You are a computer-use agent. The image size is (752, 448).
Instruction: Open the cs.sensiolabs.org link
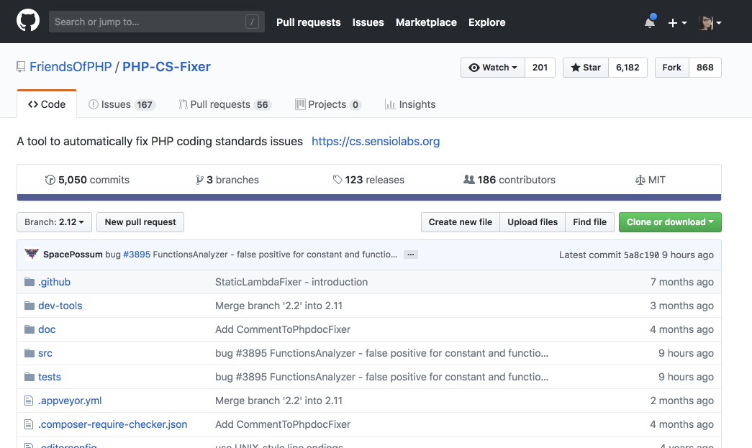pyautogui.click(x=376, y=142)
